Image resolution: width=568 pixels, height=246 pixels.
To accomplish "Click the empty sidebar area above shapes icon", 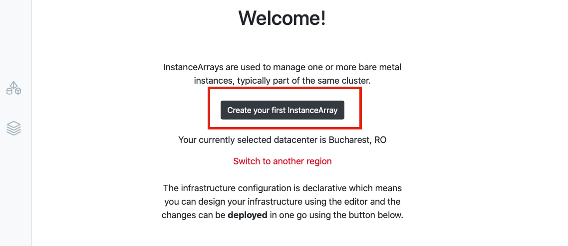I will click(15, 40).
